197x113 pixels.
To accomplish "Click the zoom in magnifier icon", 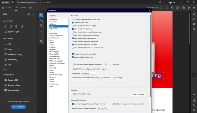I will click(194, 105).
